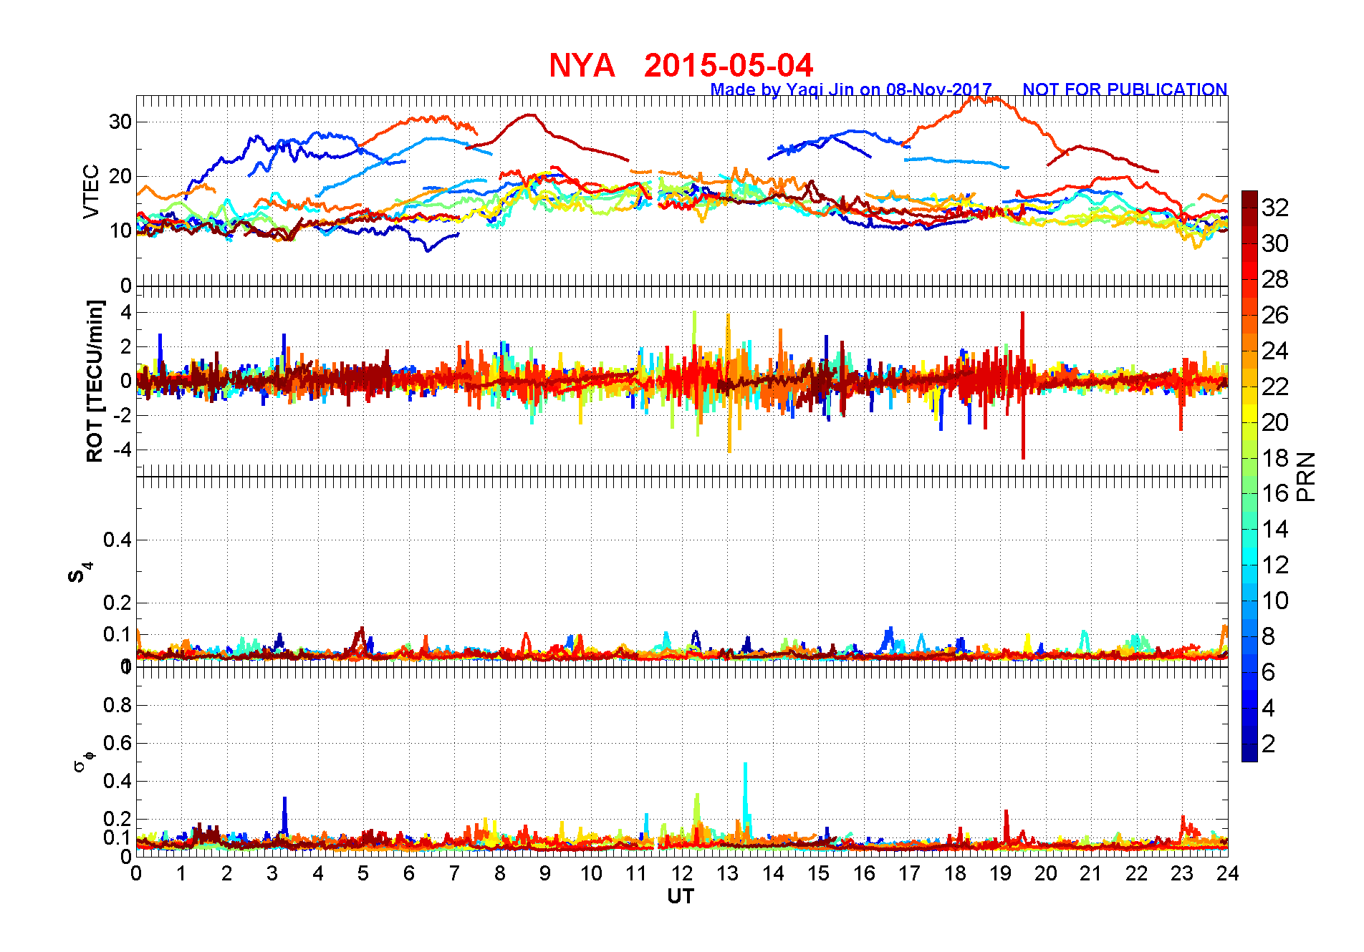Viewport: 1364px width, 952px height.
Task: Click the PRN colorbar strip
Action: (x=1249, y=476)
